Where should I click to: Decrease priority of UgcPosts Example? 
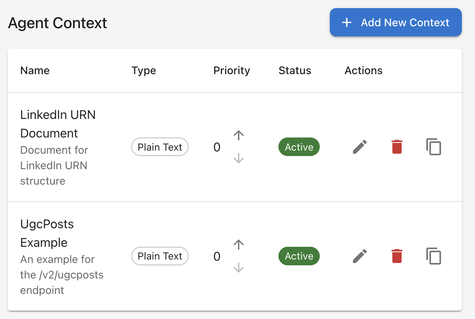pyautogui.click(x=239, y=267)
